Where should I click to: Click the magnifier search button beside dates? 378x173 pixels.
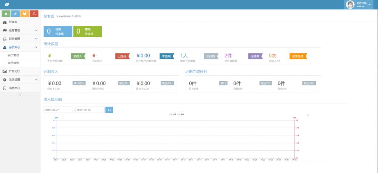[x=109, y=110]
